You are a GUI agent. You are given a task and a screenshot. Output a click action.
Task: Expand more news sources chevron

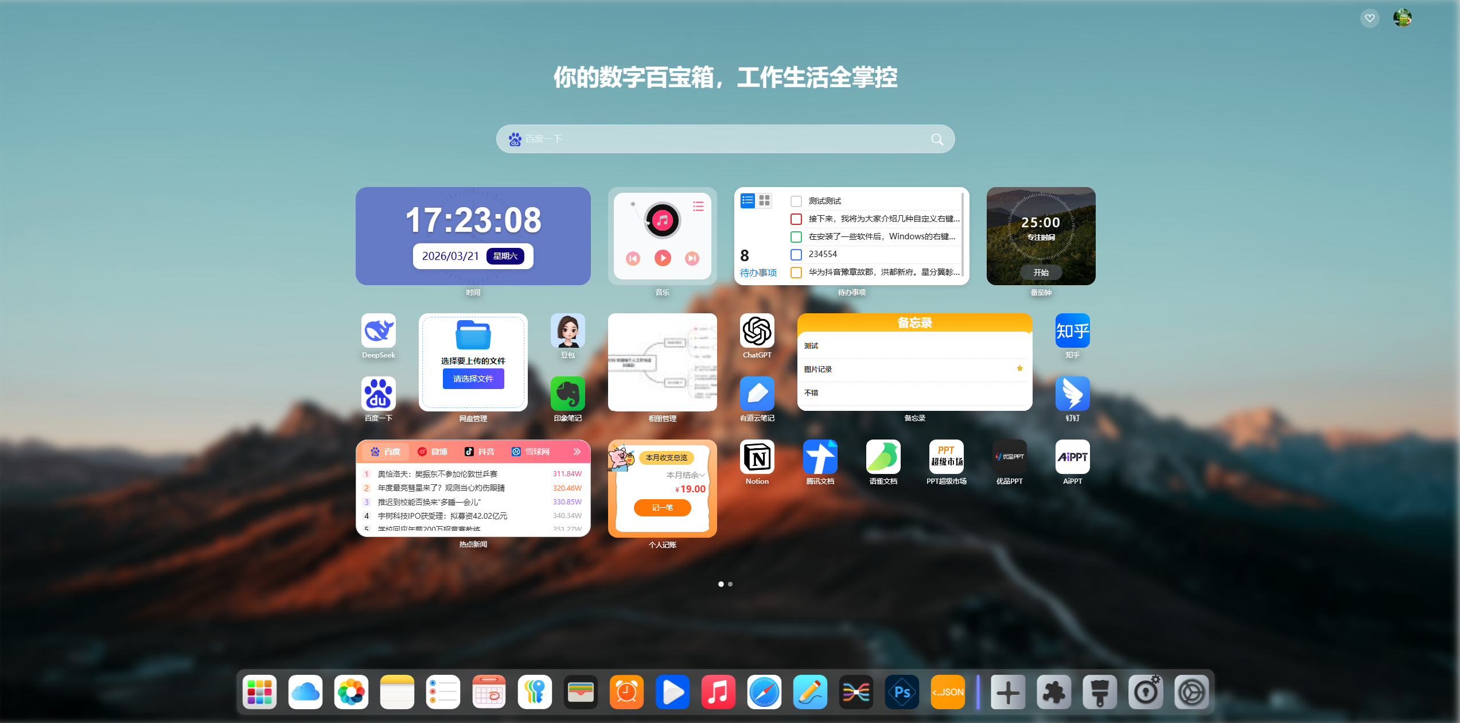(x=577, y=452)
